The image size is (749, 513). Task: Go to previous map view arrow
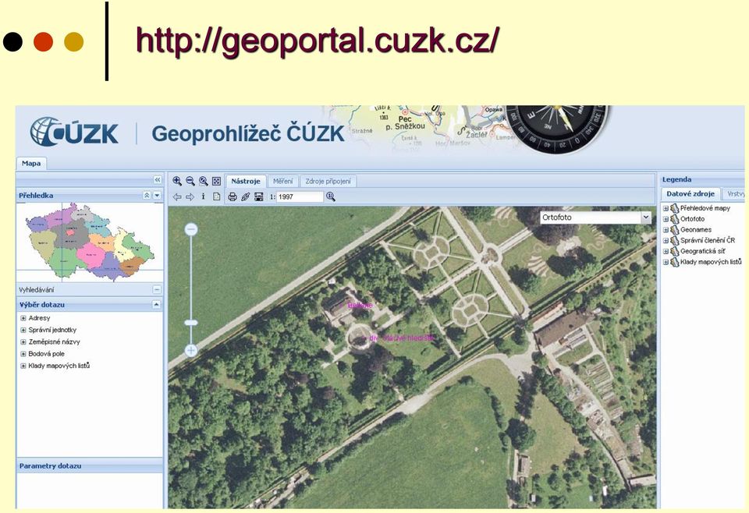pos(177,196)
